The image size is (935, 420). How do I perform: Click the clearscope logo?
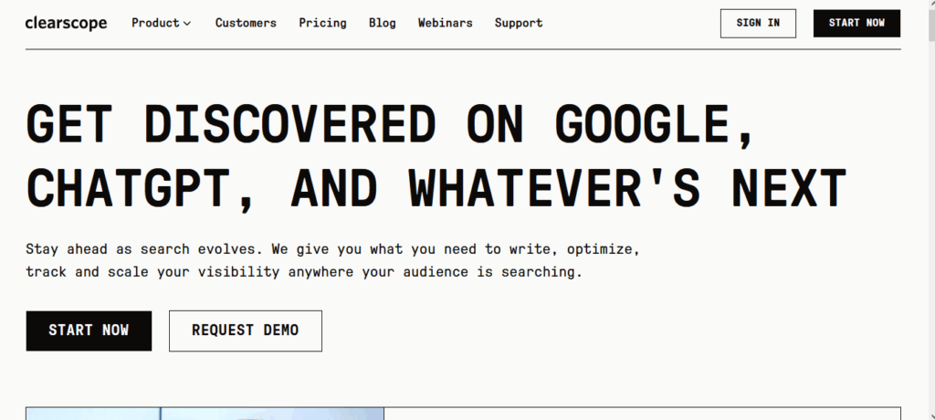[x=66, y=23]
